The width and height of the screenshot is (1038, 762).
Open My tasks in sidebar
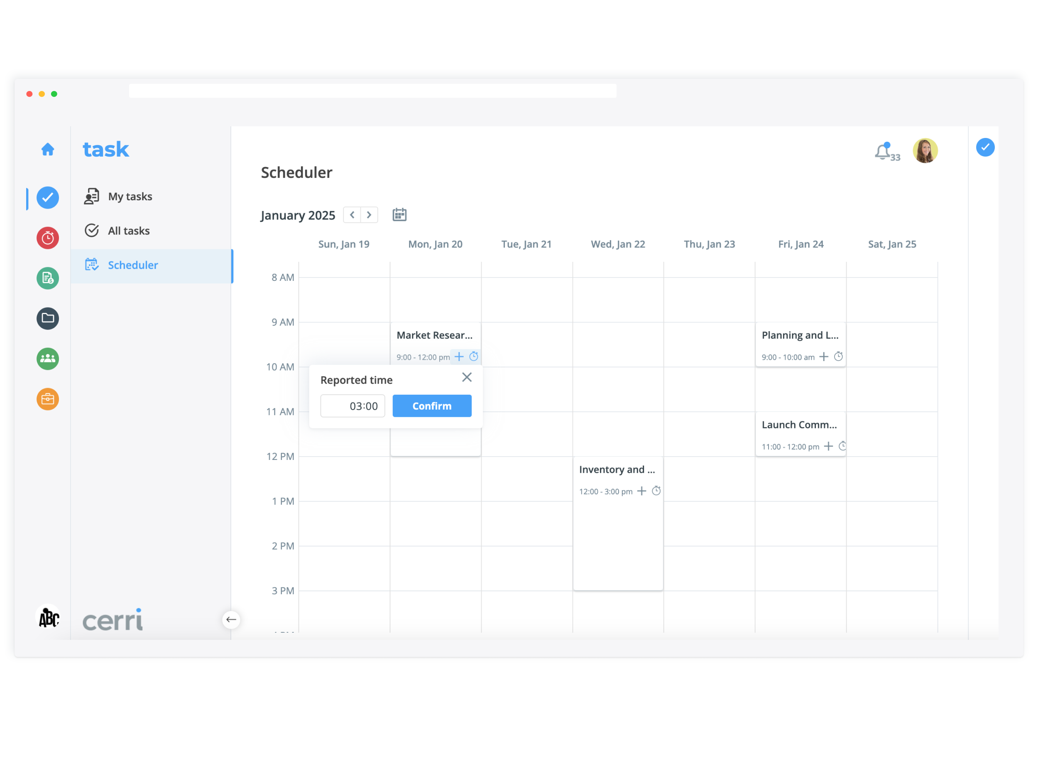[130, 197]
